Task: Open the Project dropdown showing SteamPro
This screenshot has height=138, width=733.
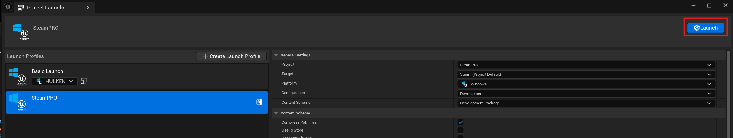Action: (586, 65)
